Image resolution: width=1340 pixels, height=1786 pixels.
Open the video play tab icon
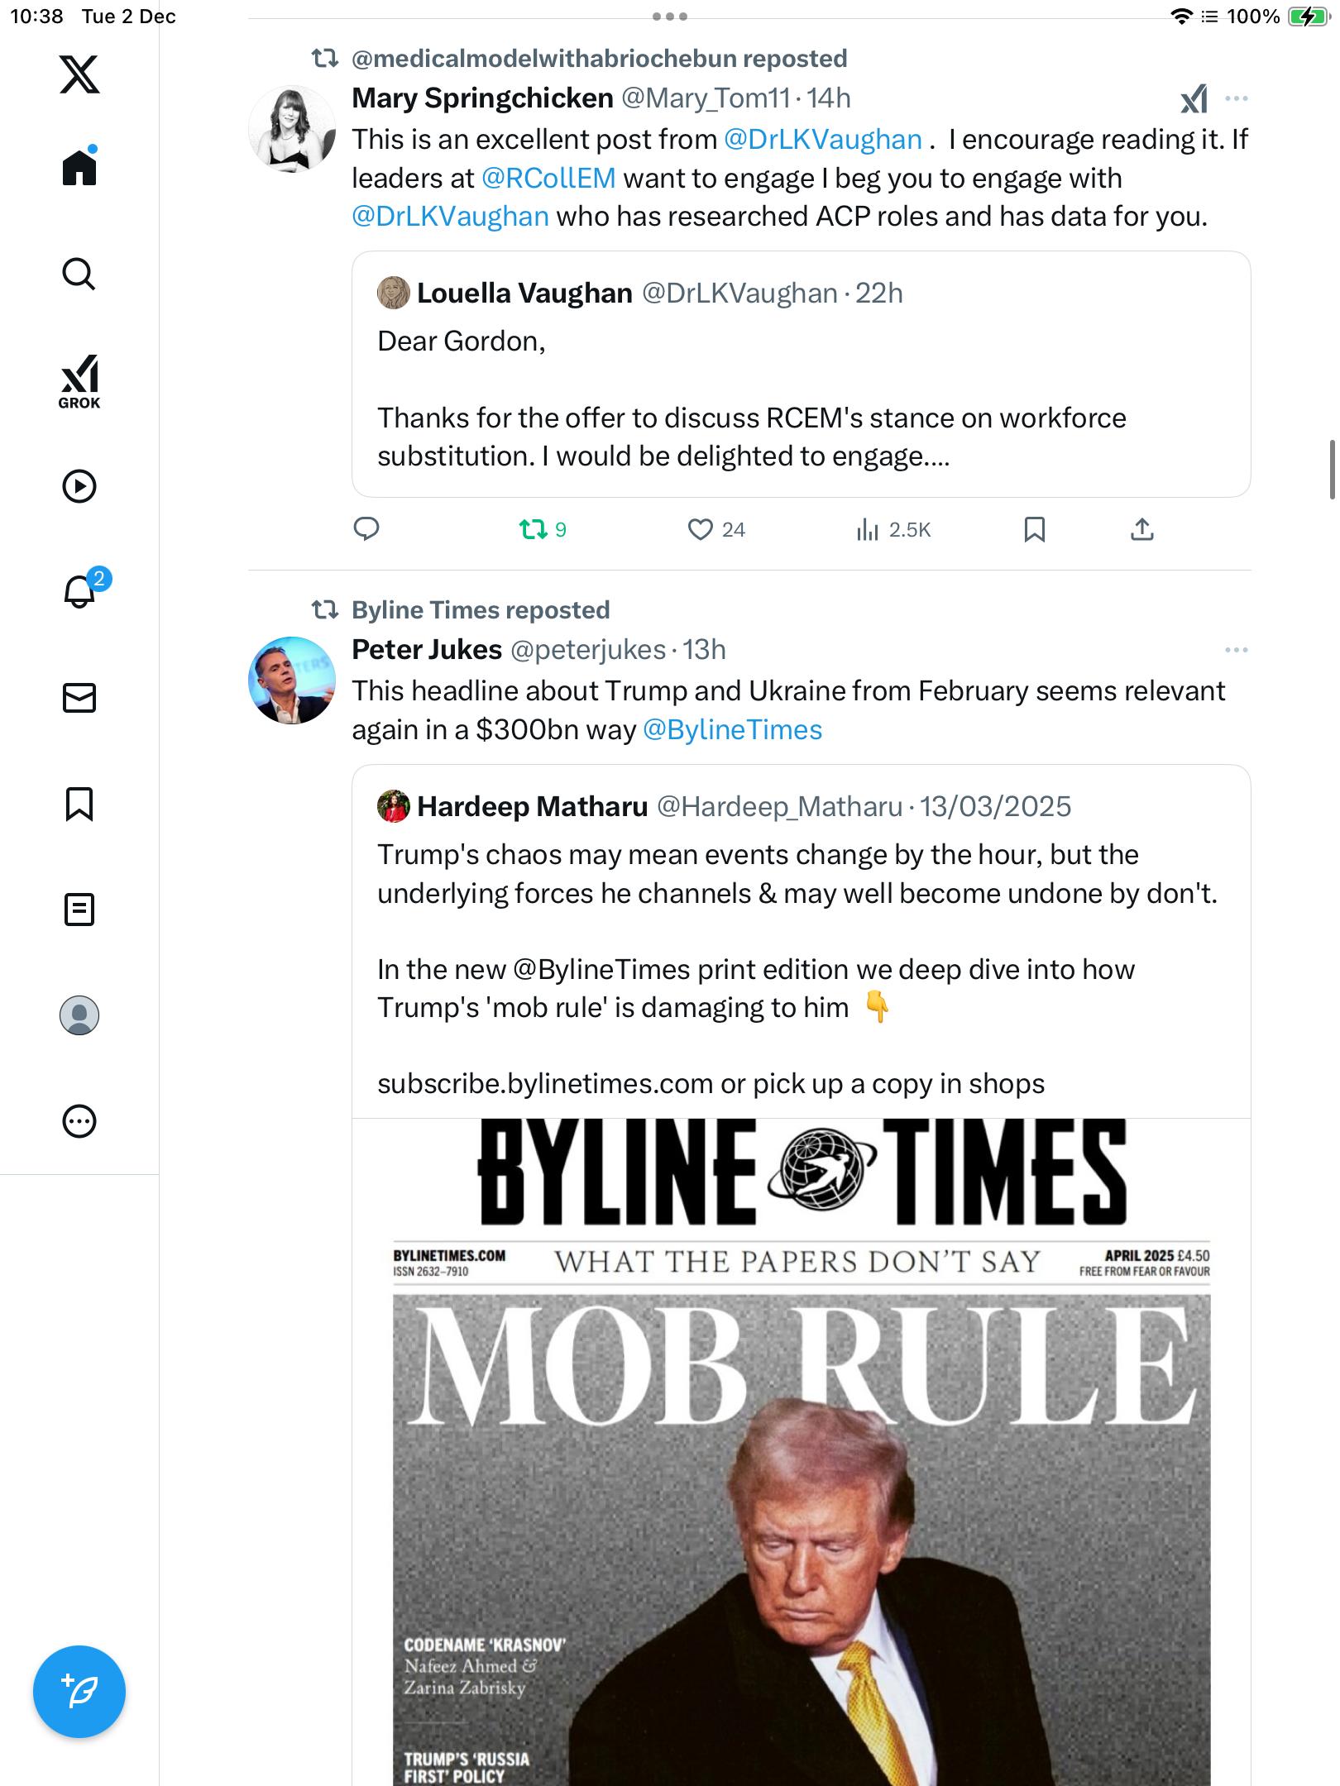coord(79,486)
